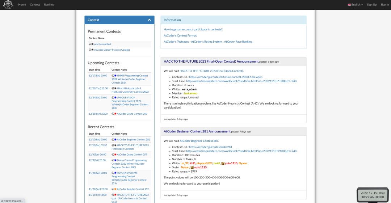The height and width of the screenshot is (203, 391).
Task: Open AtCoder Grand Contest 060 link
Action: click(132, 114)
